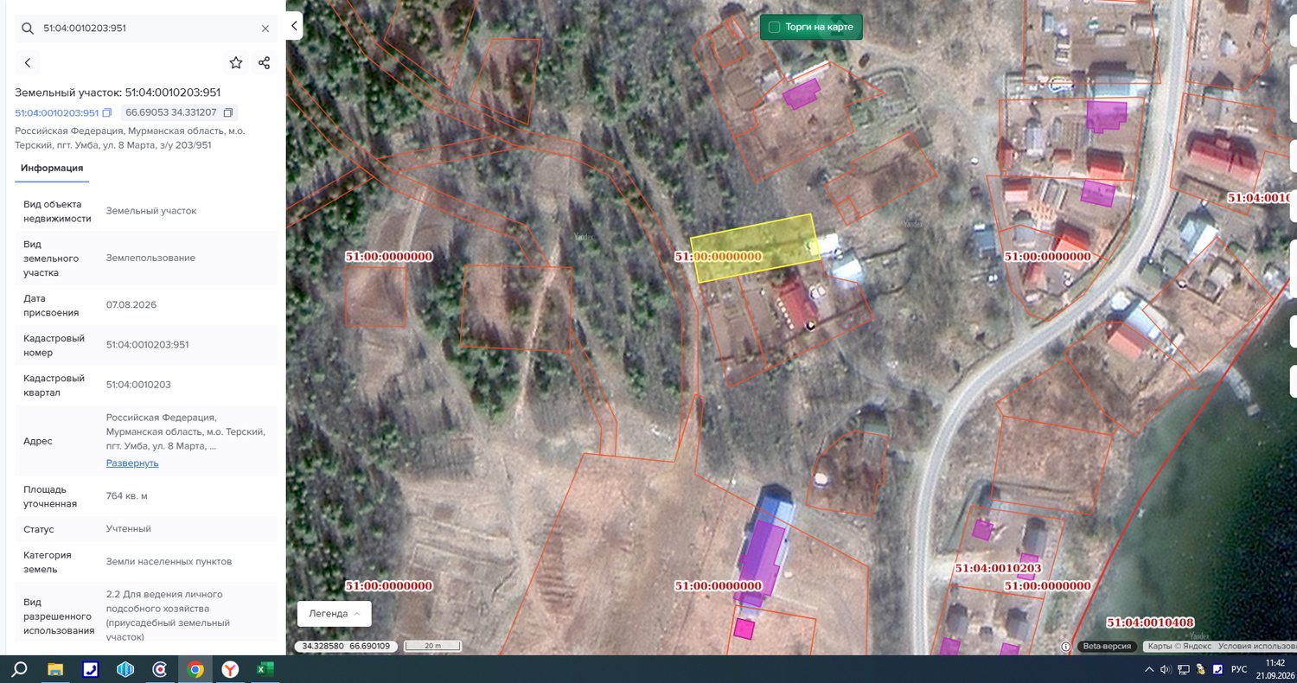The height and width of the screenshot is (683, 1297).
Task: Enable the Торги на карте checkbox
Action: point(775,28)
